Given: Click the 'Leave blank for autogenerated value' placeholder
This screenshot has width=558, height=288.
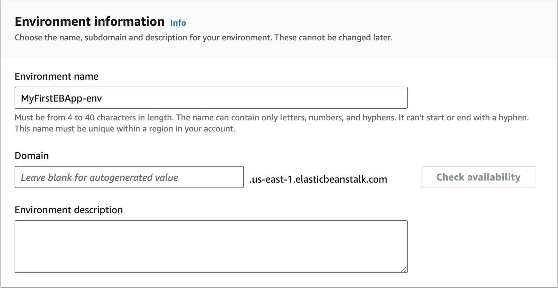Looking at the screenshot, I should click(x=99, y=178).
